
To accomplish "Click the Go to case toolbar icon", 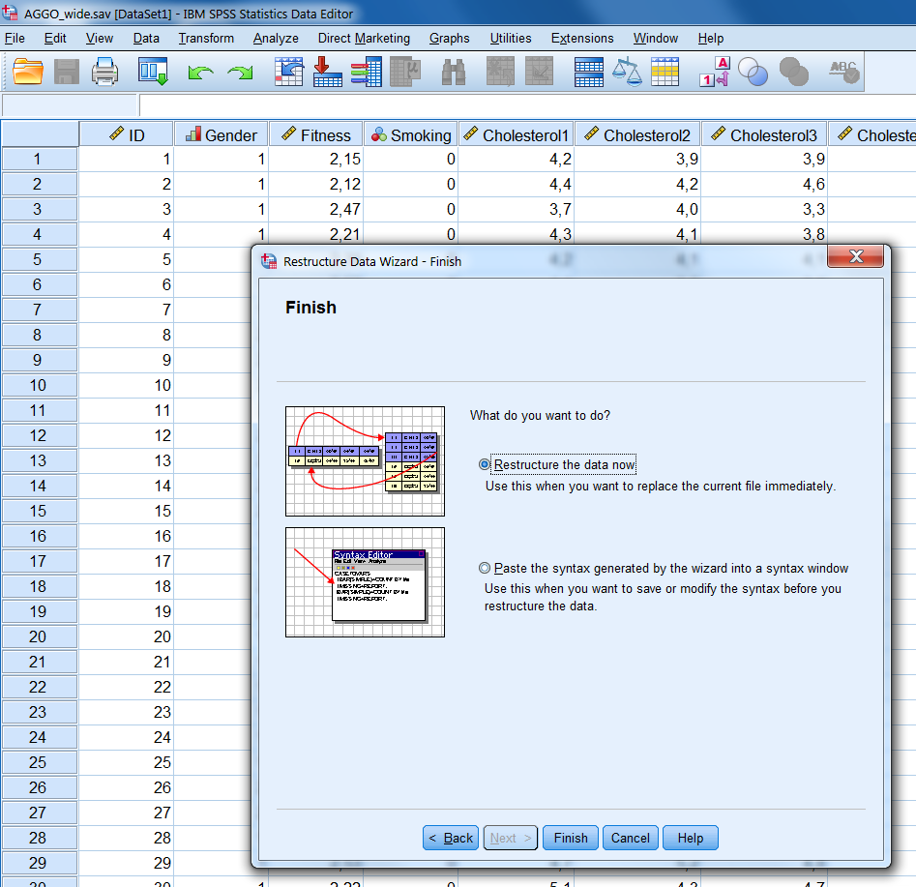I will pos(288,71).
